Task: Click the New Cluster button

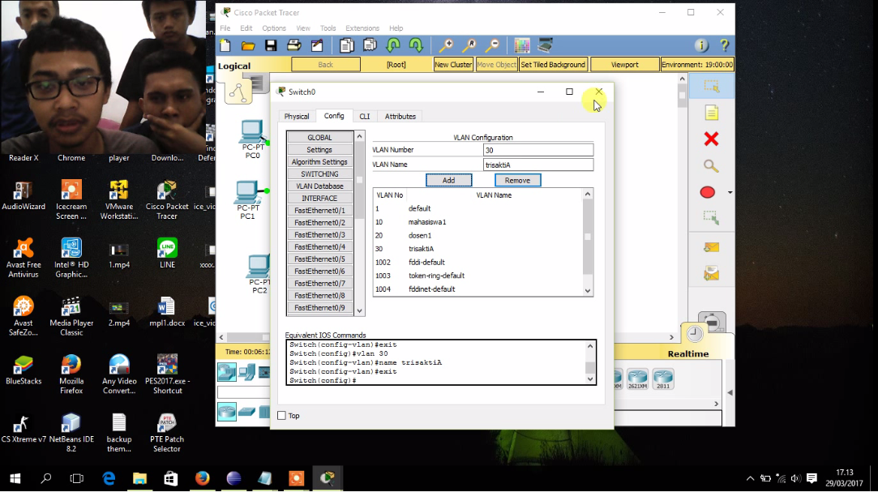Action: pos(453,65)
